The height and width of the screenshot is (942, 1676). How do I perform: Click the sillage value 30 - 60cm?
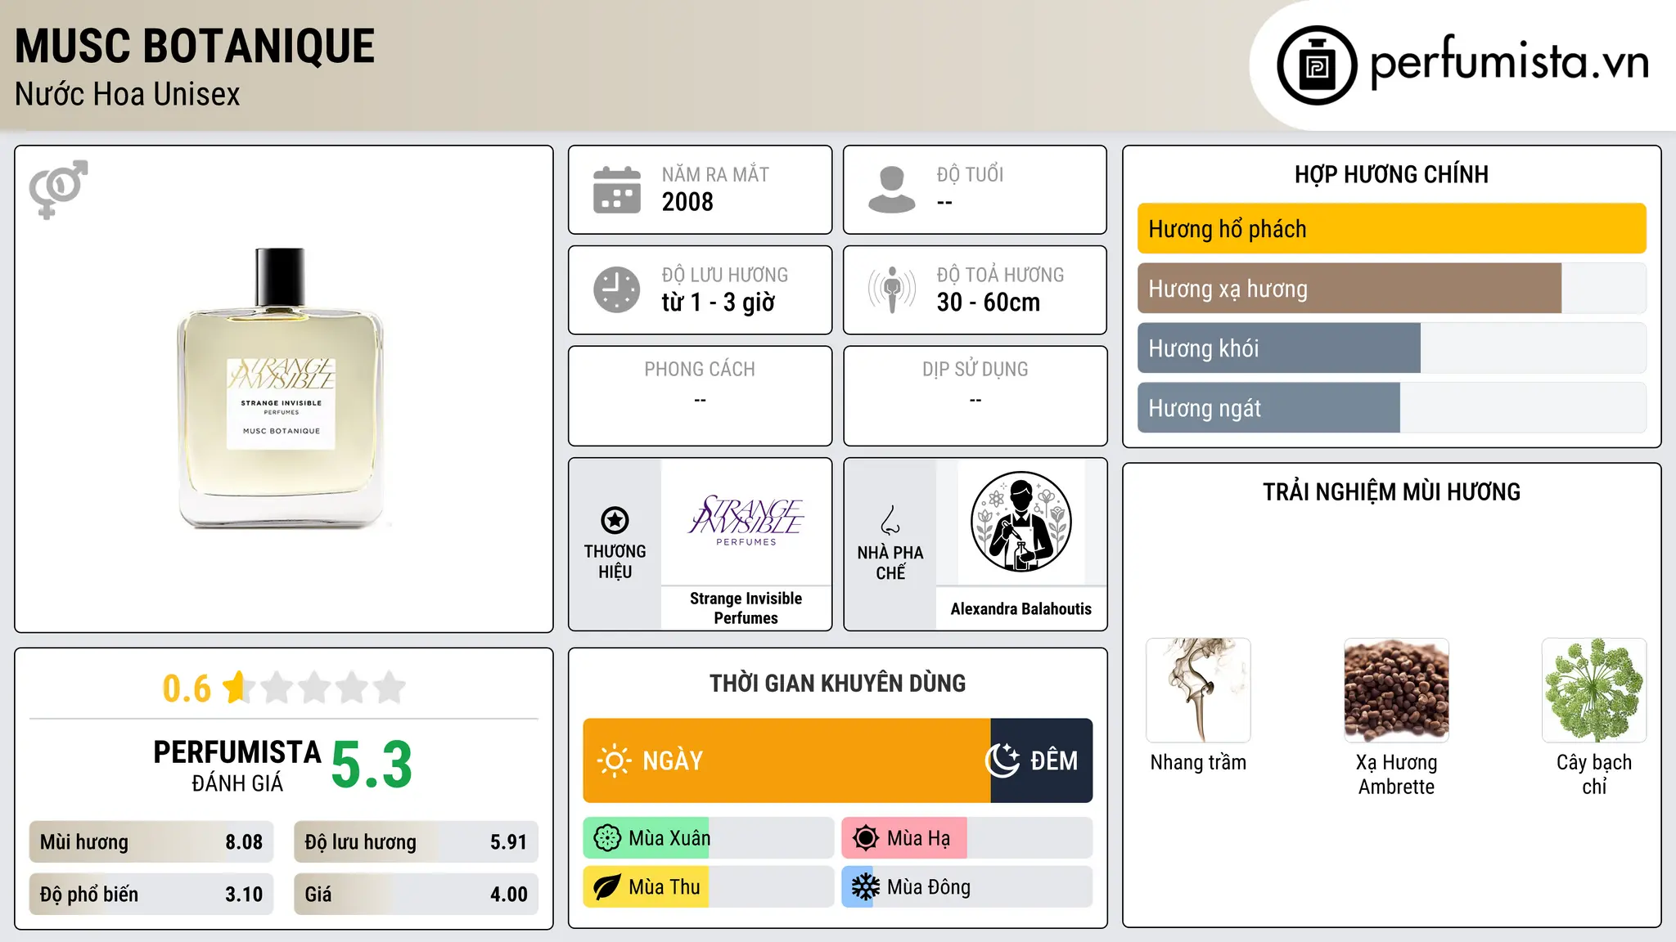coord(989,303)
